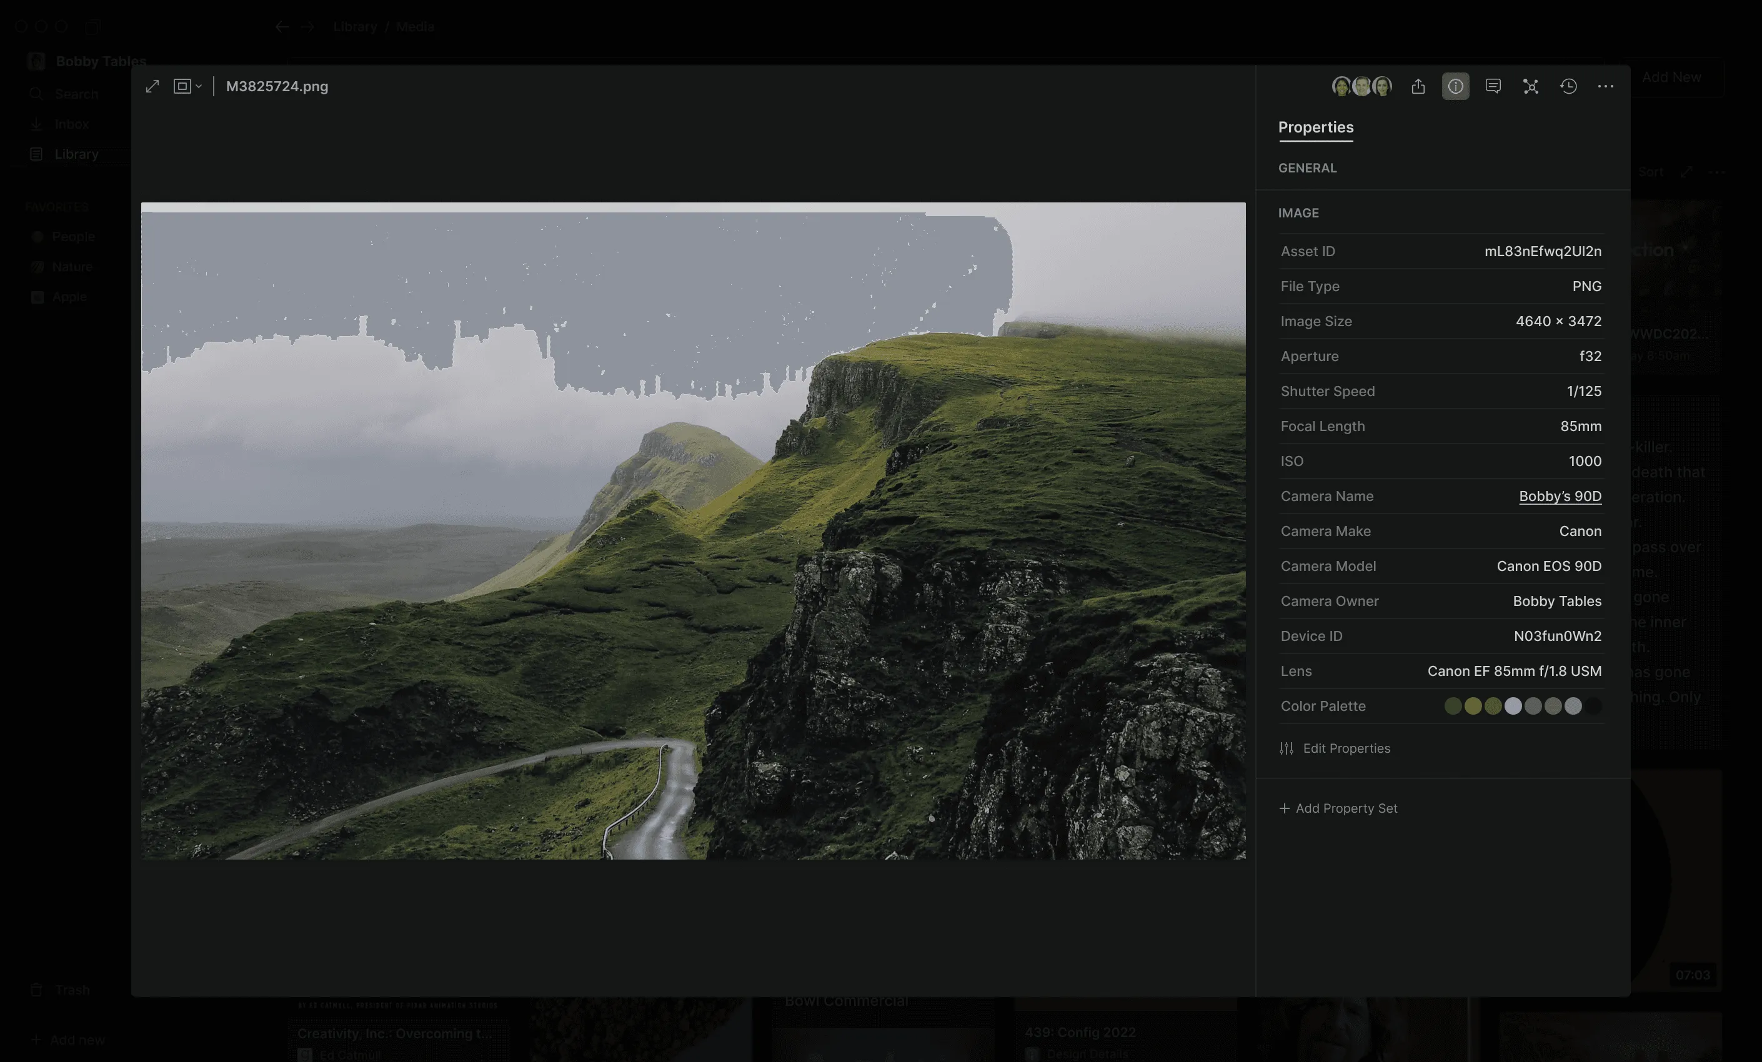Click the Edit Properties button
The height and width of the screenshot is (1062, 1762).
click(1335, 748)
